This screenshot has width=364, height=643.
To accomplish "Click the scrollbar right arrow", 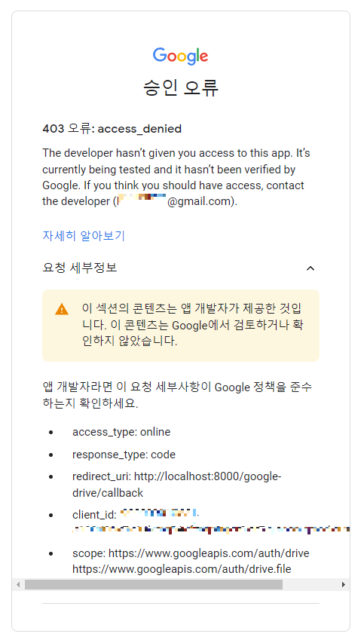I will (344, 584).
